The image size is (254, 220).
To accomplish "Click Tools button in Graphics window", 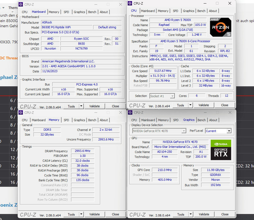I will click(x=181, y=214).
